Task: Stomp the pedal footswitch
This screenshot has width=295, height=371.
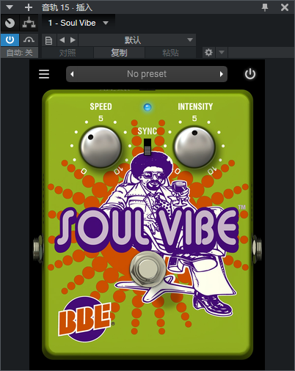Action: 147,268
